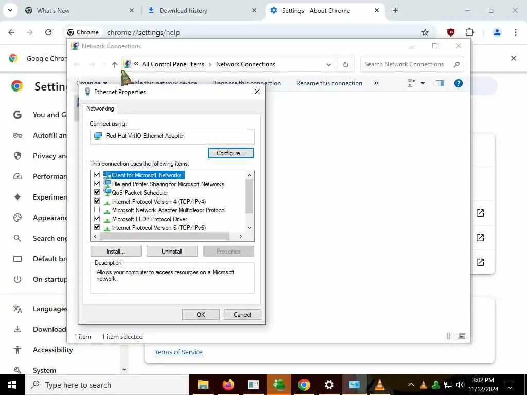Toggle Internet Protocol Version 6 checkbox

point(97,227)
